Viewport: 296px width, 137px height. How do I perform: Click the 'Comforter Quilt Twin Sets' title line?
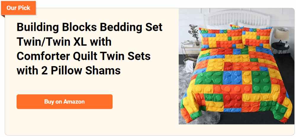point(84,56)
